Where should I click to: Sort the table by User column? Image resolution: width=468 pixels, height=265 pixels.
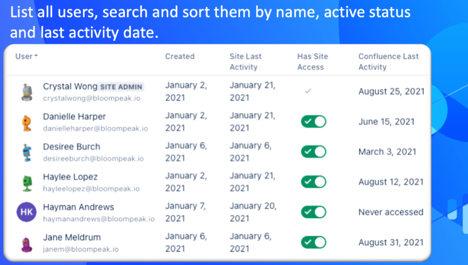(25, 56)
